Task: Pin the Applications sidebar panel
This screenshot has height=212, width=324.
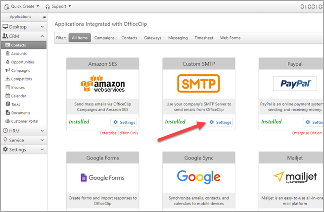Action: pyautogui.click(x=44, y=17)
